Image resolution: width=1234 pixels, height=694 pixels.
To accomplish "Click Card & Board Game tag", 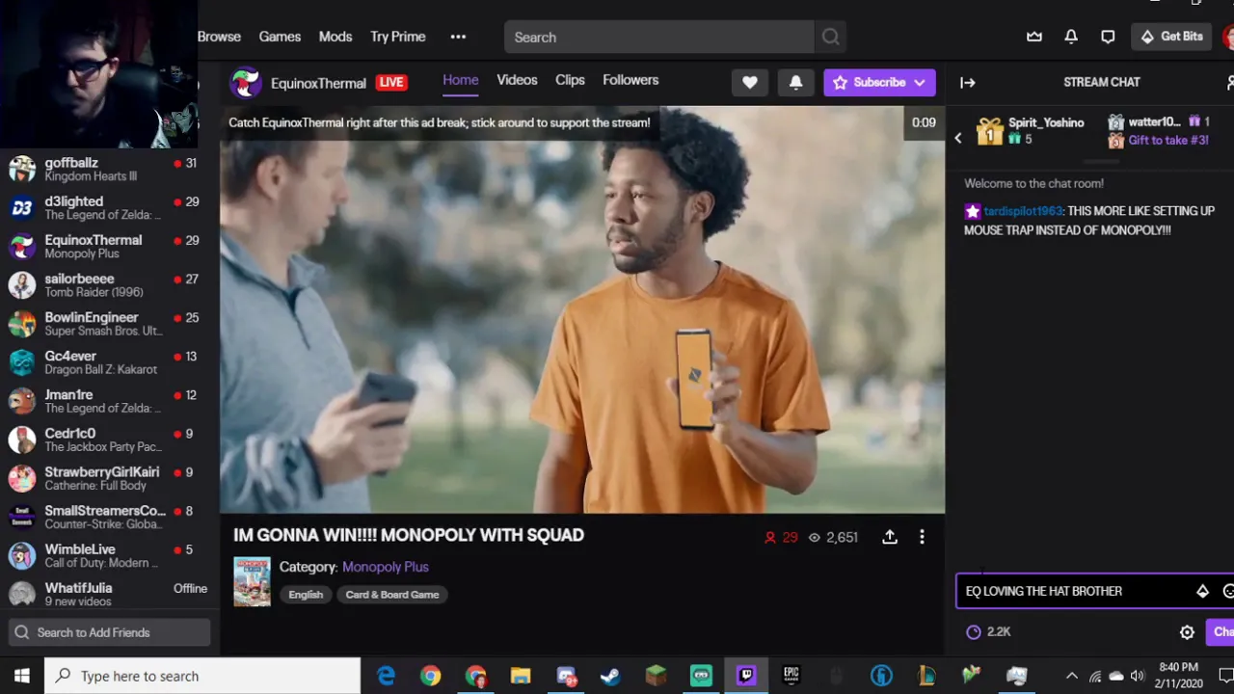I will 392,595.
